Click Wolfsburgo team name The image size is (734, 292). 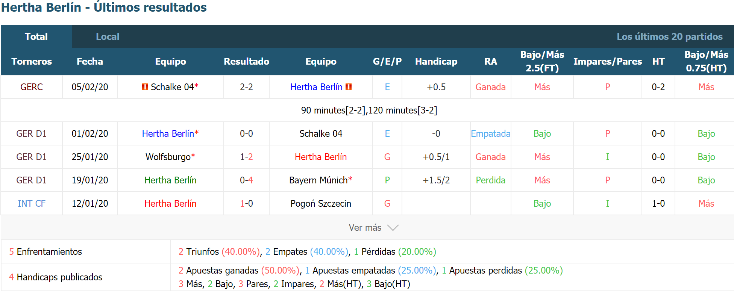tap(168, 157)
